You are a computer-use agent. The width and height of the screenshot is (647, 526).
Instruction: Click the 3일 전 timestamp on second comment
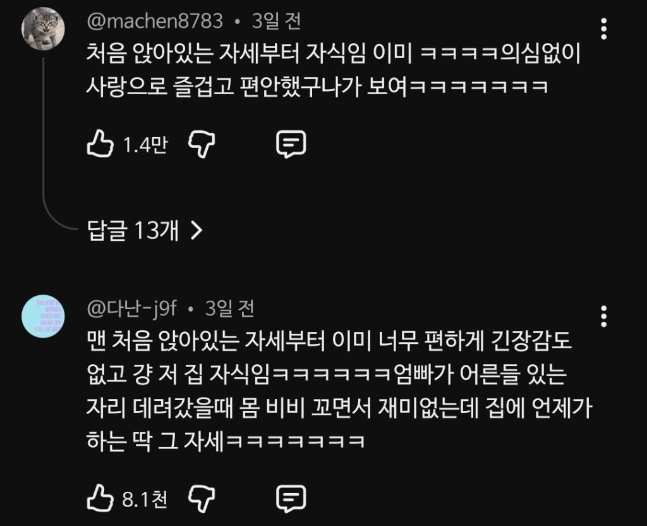[x=229, y=309]
